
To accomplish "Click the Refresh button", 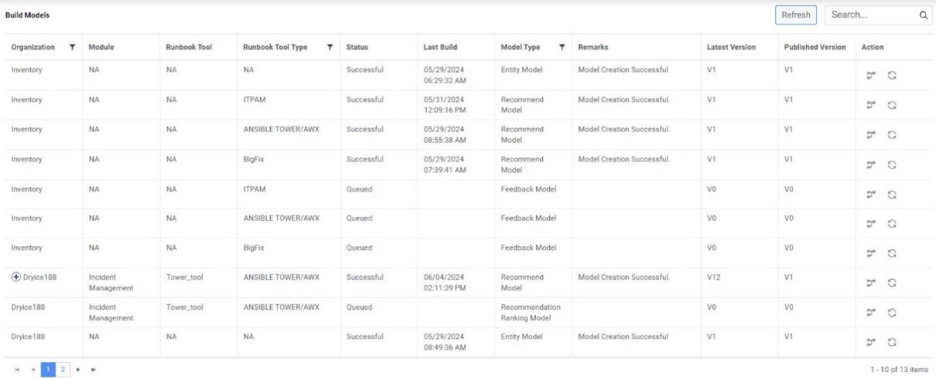I will (x=796, y=15).
